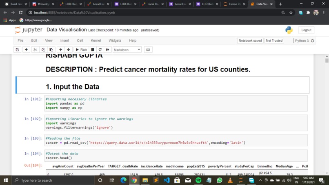Open the Windows Start menu
Screen dimensions: 329x185
coord(6,180)
